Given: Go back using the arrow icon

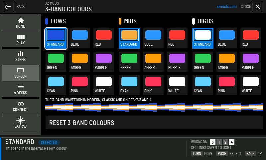Looking at the screenshot, I should 8,7.
